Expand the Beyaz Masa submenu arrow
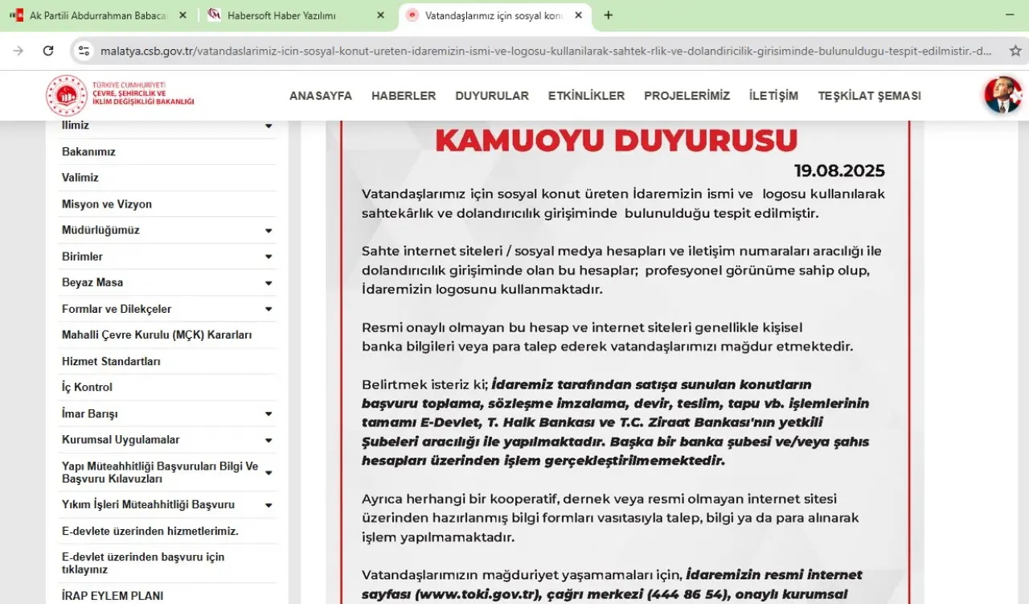 (269, 283)
